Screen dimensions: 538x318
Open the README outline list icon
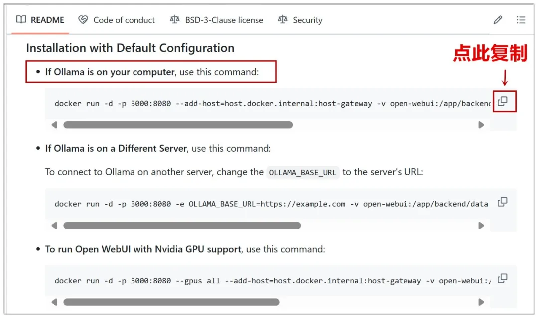(x=521, y=20)
